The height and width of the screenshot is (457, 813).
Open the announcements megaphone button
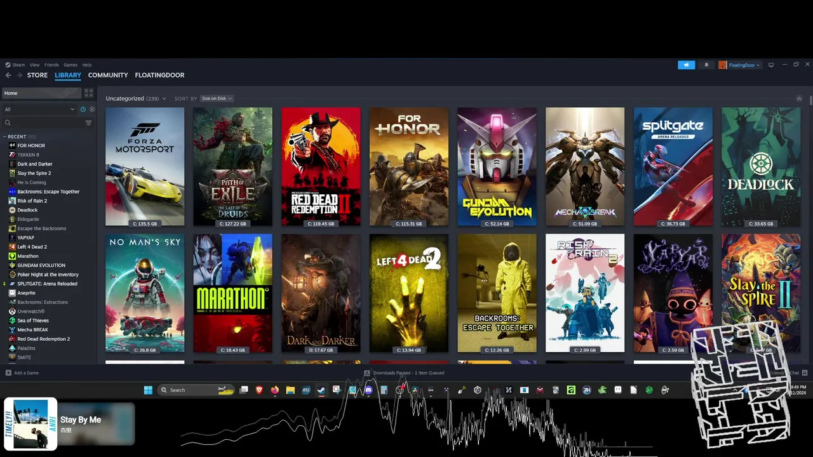(686, 65)
